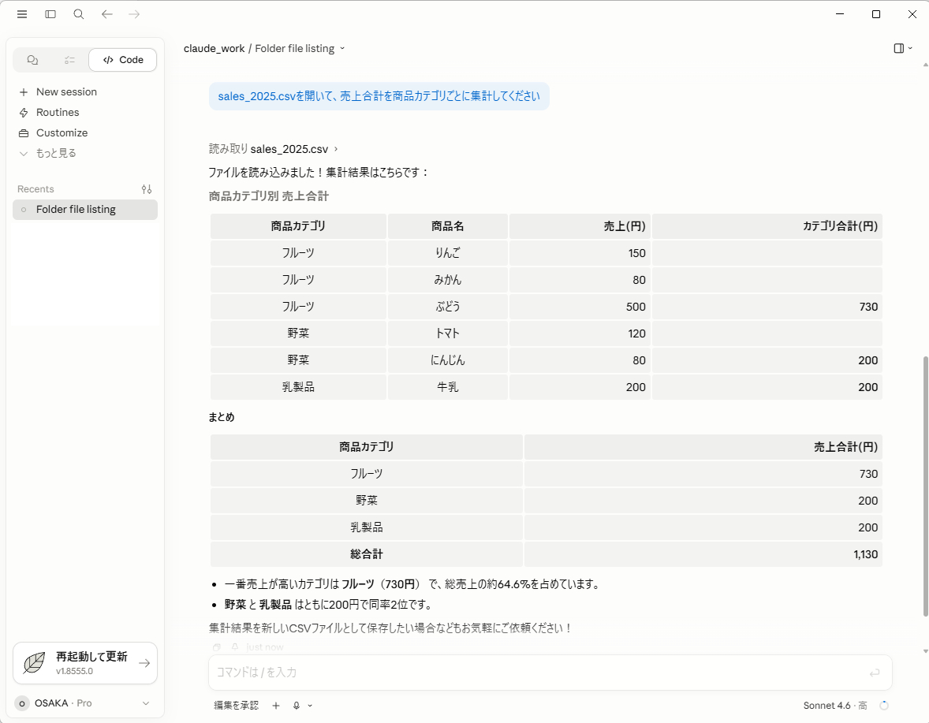The height and width of the screenshot is (723, 929).
Task: Add an attachment with the plus icon
Action: click(x=276, y=705)
